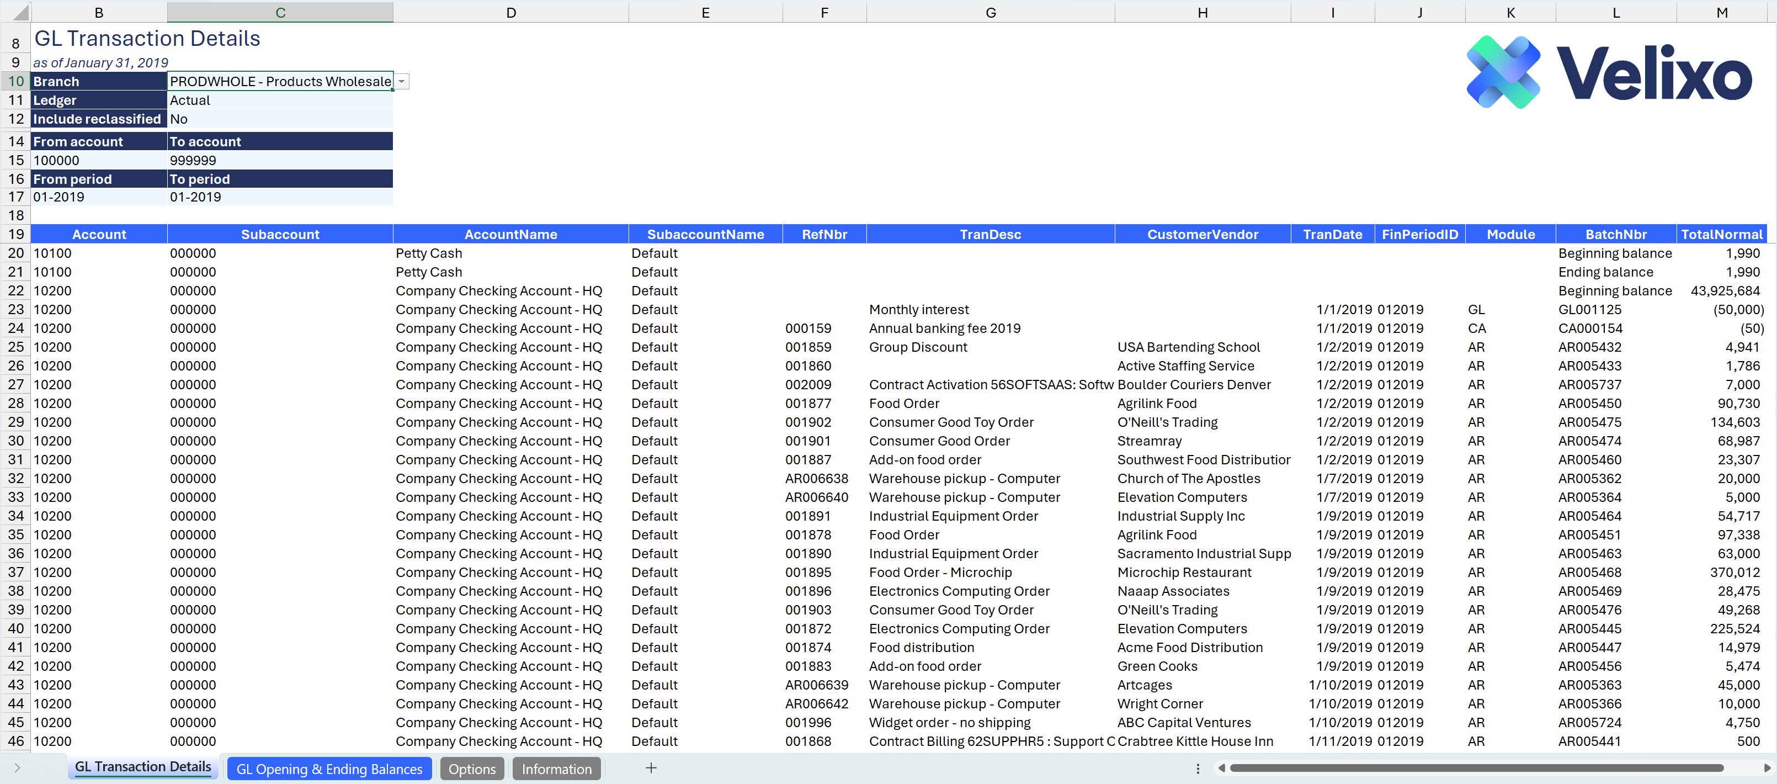The height and width of the screenshot is (784, 1777).
Task: Click the three-dot tab bar options handle
Action: 1198,768
